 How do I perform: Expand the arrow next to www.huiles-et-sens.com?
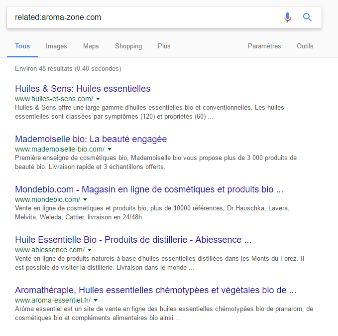[98, 99]
